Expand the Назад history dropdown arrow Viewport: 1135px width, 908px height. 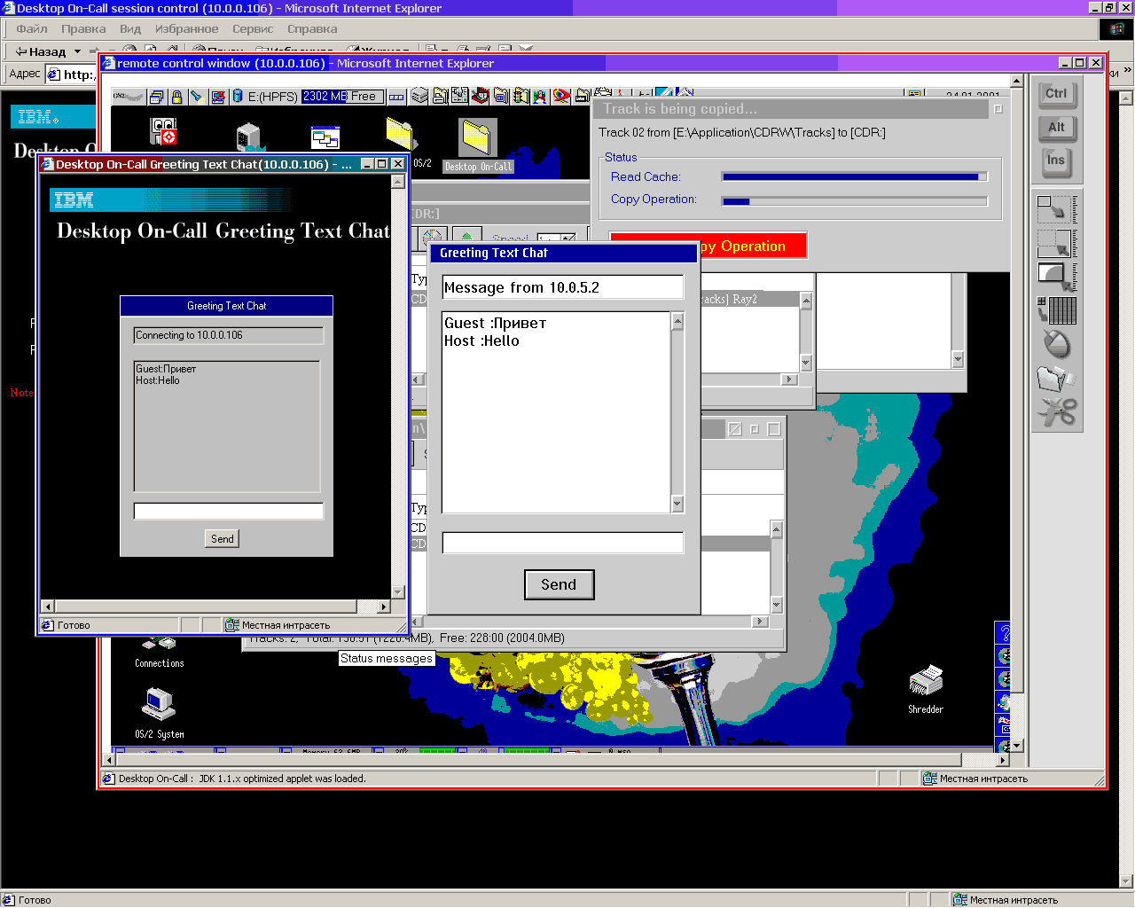point(78,51)
